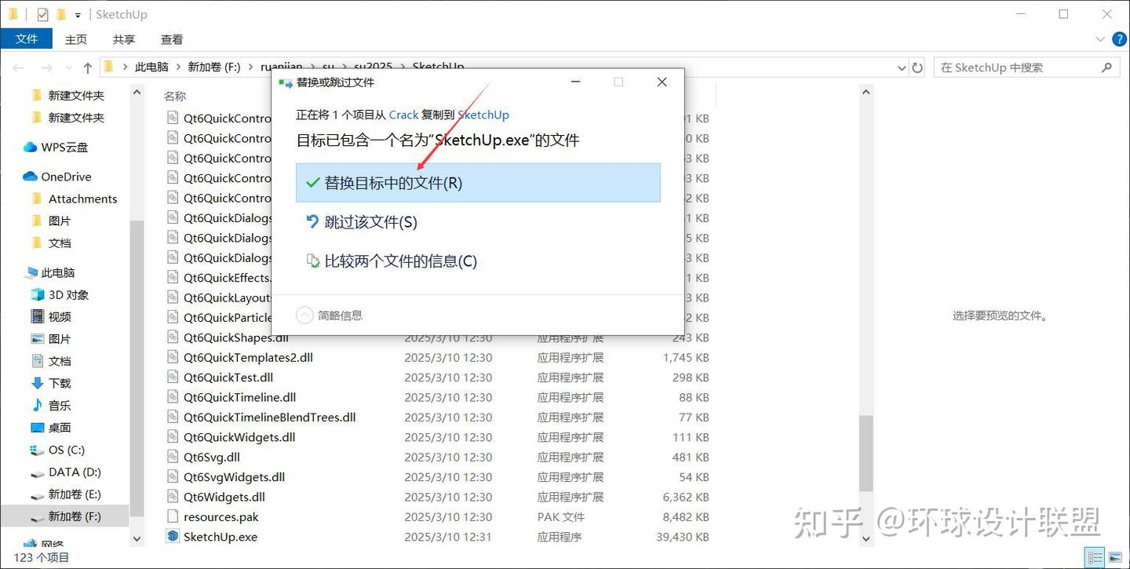Screen dimensions: 1130x569
Task: Navigate up one folder level with the up arrow
Action: (x=87, y=67)
